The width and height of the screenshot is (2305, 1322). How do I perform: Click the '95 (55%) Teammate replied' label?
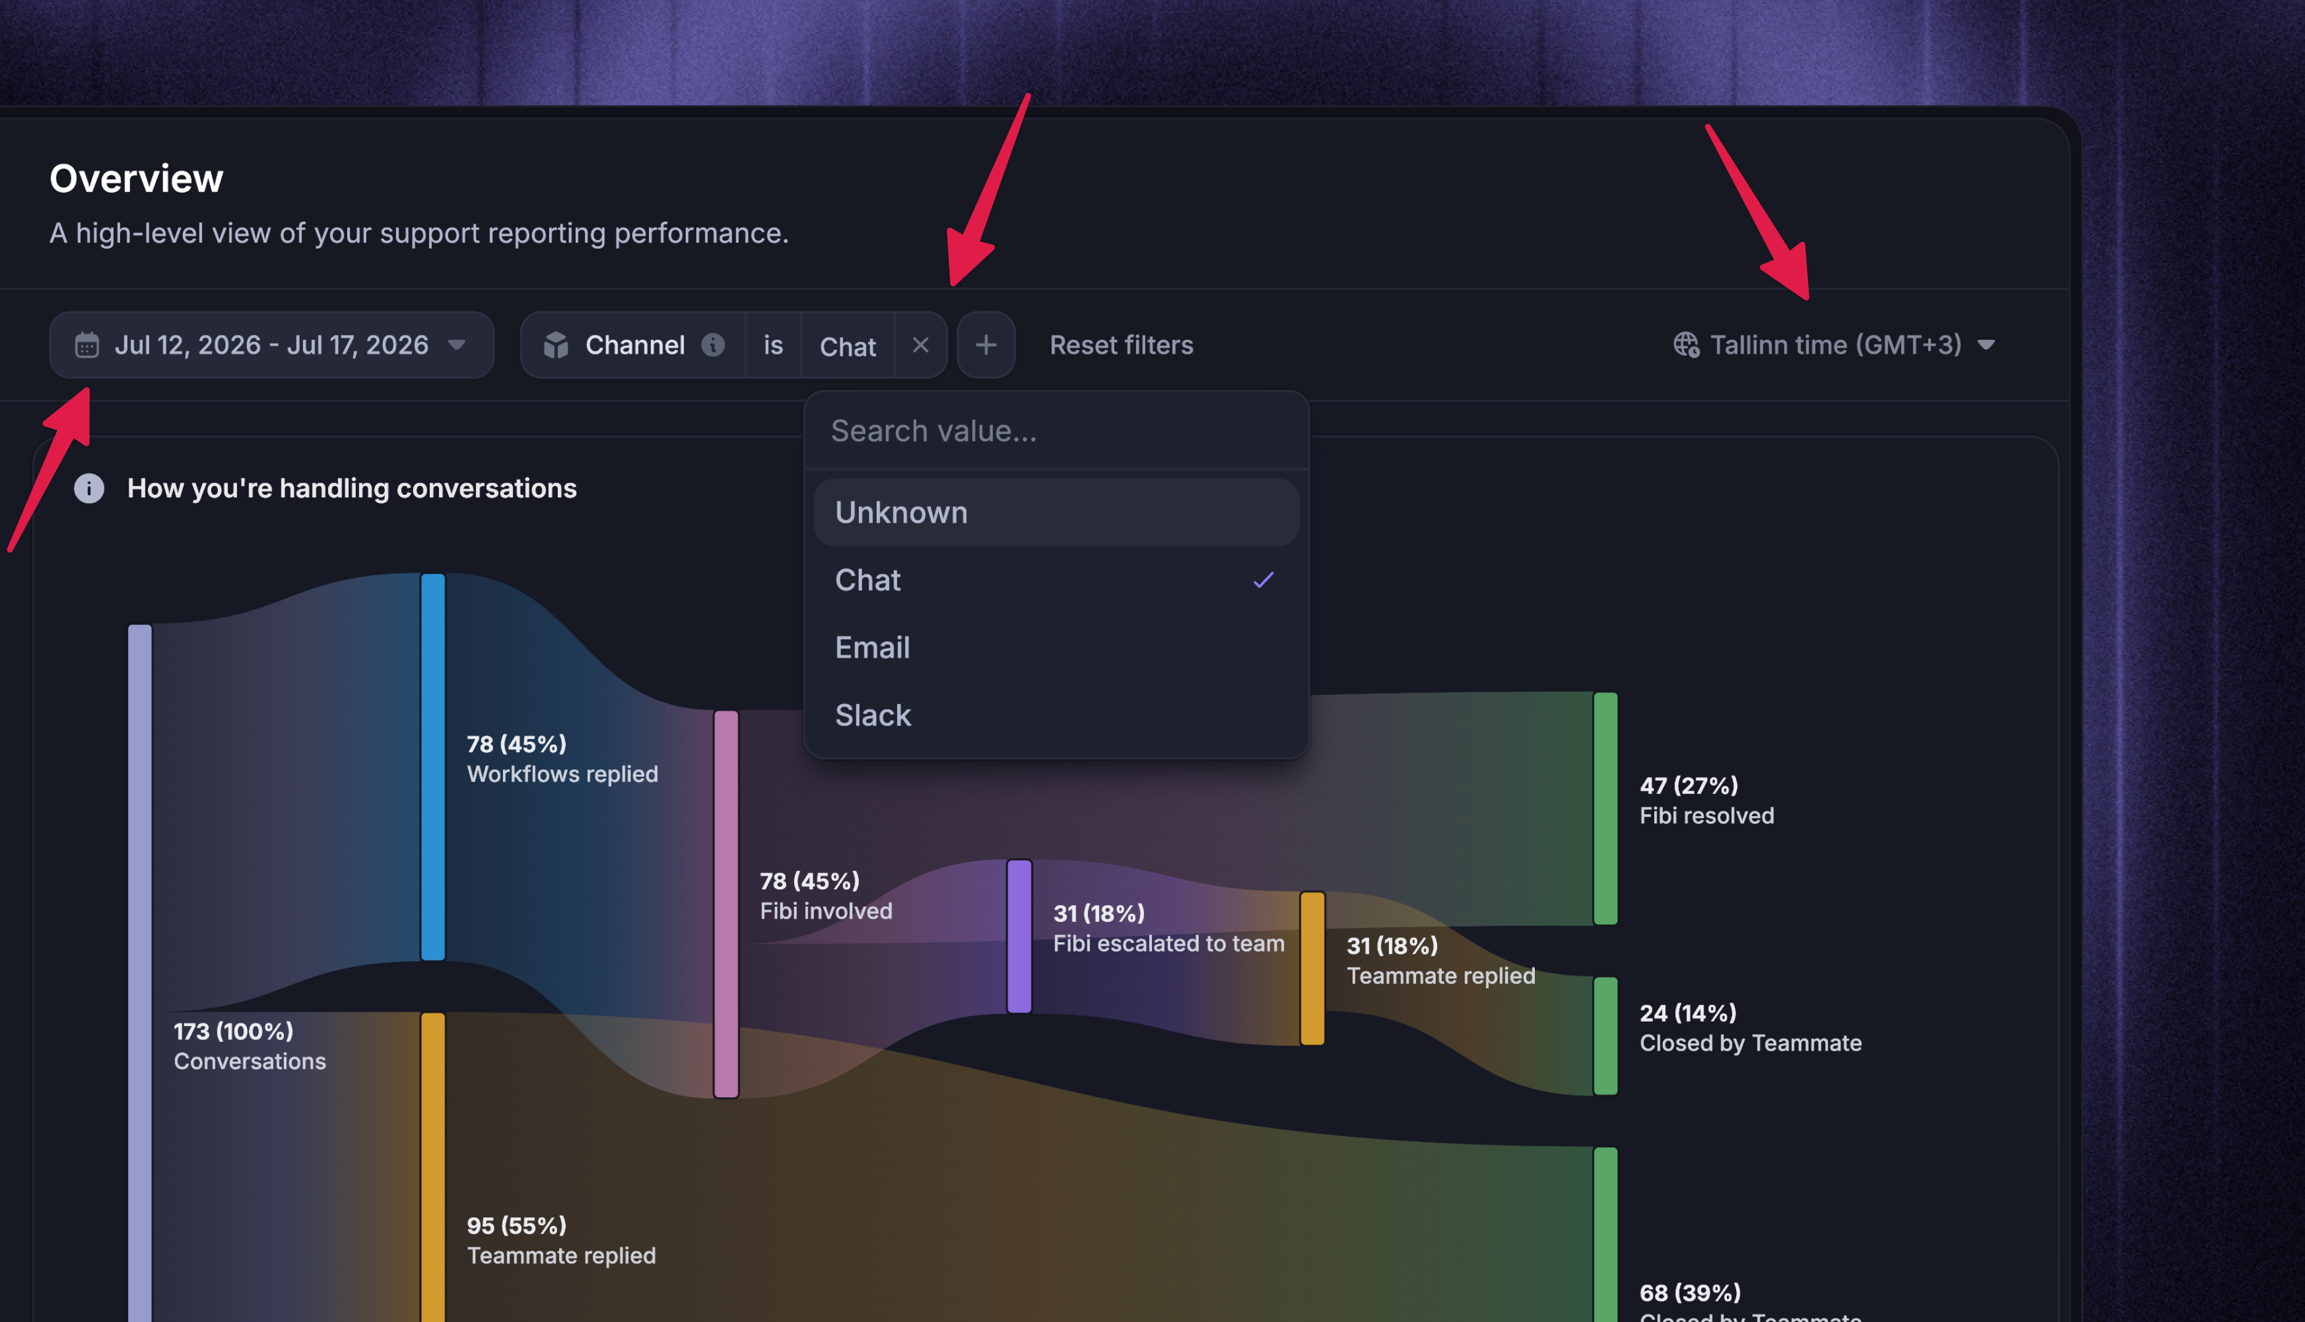[x=561, y=1240]
